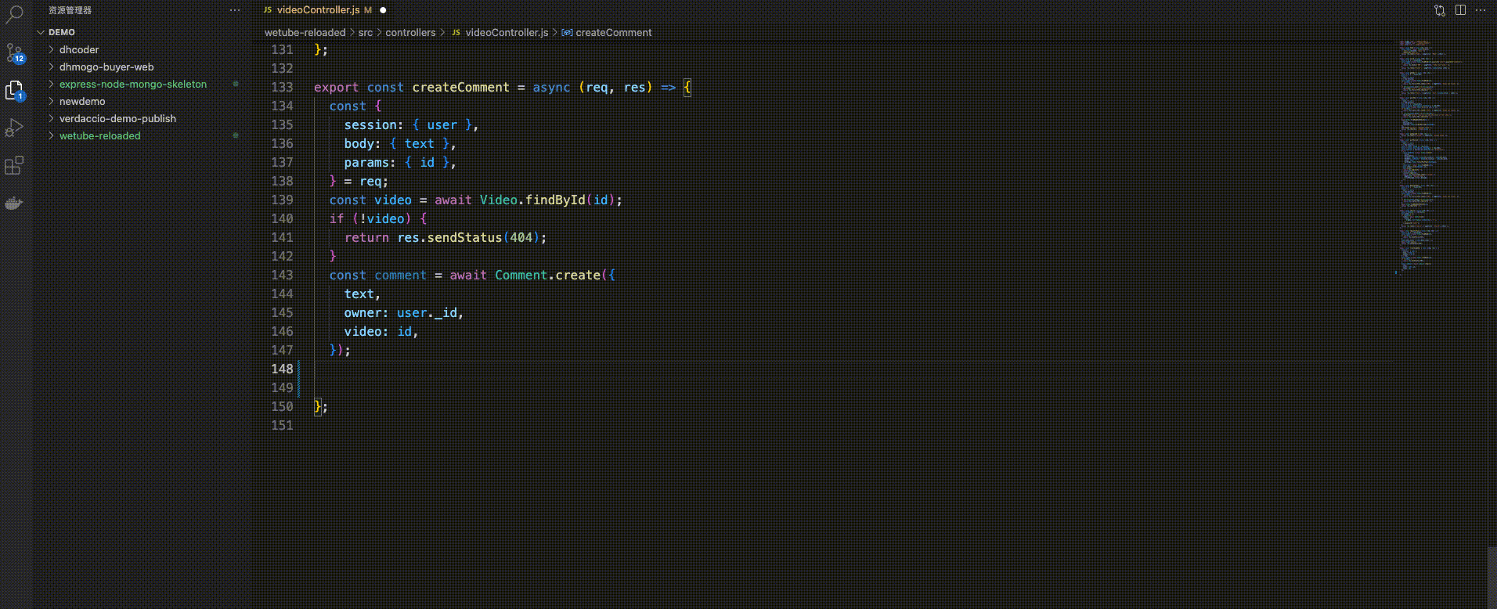The width and height of the screenshot is (1497, 609).
Task: Place cursor on createComment function name
Action: click(x=460, y=87)
